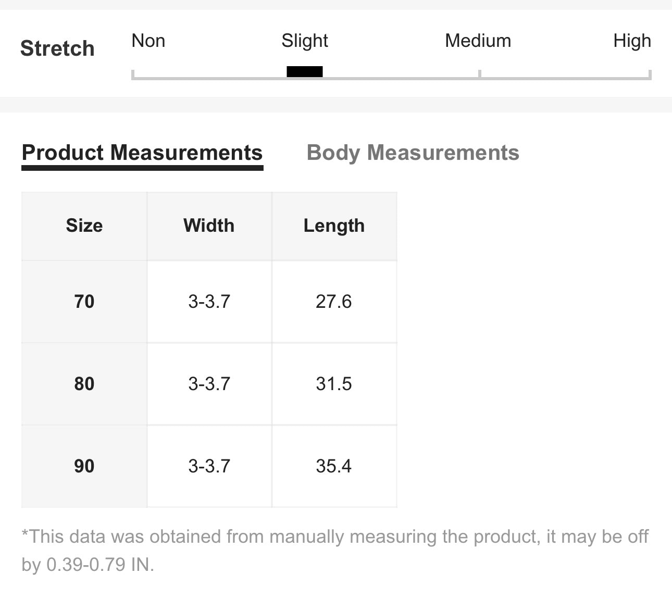This screenshot has height=599, width=672.
Task: Click the Non stretch label
Action: [x=148, y=41]
